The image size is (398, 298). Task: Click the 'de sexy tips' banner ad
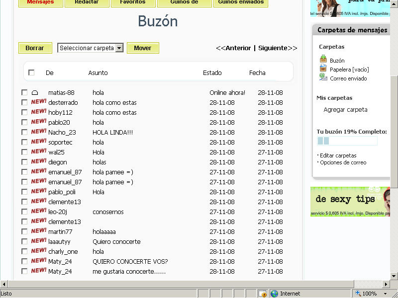pos(350,202)
